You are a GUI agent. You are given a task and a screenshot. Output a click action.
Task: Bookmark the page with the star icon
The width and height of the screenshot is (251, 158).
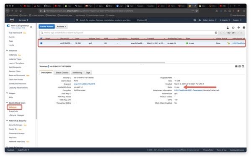[x=197, y=11]
